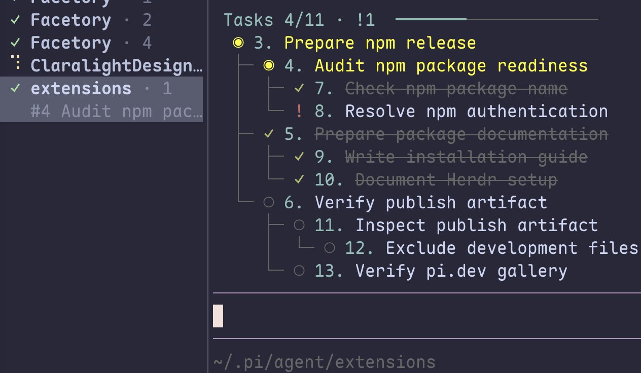Select completed task 10 Document Herdr setup
The height and width of the screenshot is (373, 641).
point(436,179)
